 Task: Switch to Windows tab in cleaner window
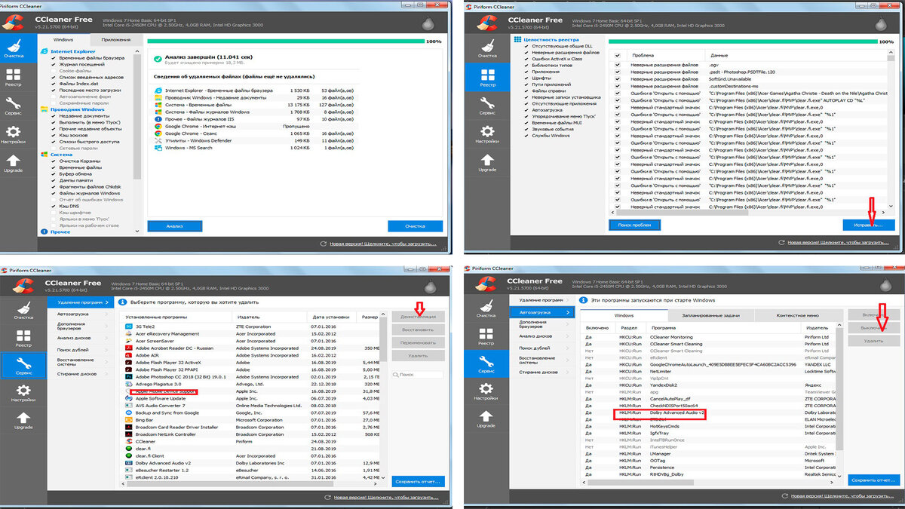(x=63, y=38)
